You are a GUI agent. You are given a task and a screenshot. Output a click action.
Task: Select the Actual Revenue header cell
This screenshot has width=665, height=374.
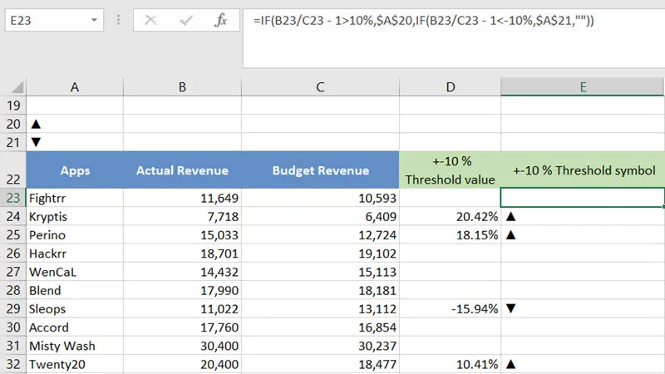181,170
